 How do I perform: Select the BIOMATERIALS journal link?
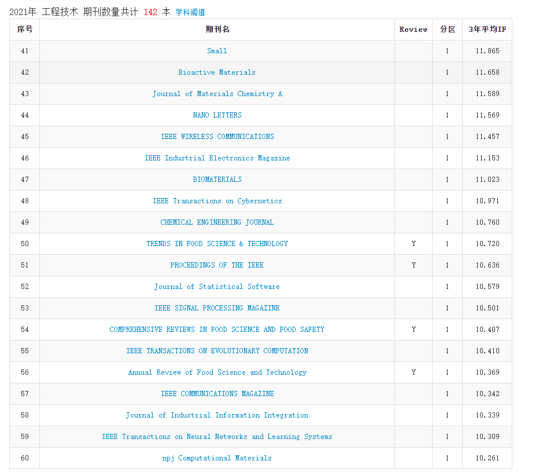coord(217,180)
